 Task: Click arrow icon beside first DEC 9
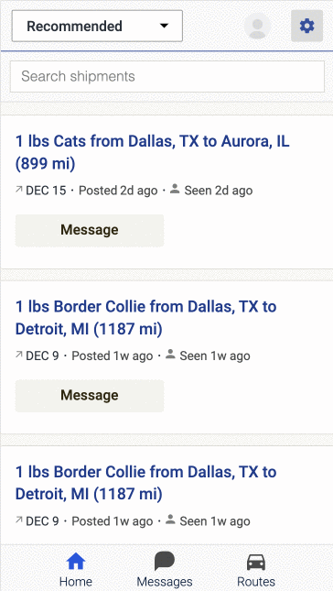click(x=19, y=356)
